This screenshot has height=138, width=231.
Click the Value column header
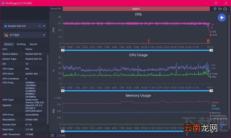click(29, 49)
